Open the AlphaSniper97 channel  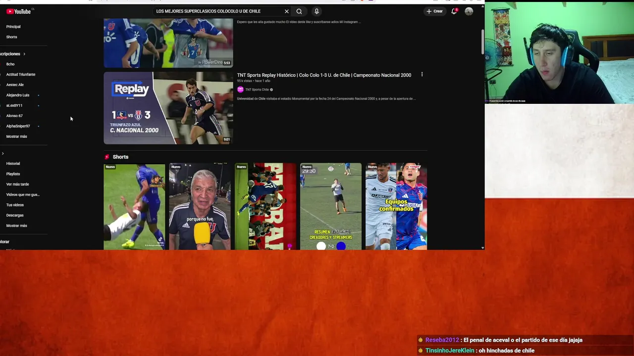tap(18, 126)
